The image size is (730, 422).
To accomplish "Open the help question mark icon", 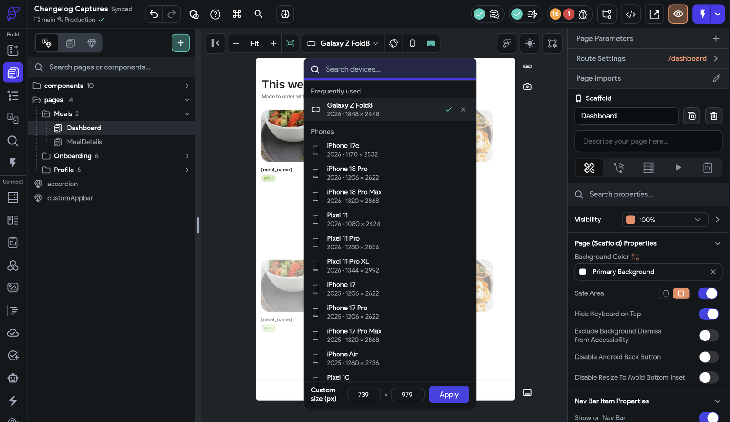I will tap(215, 14).
